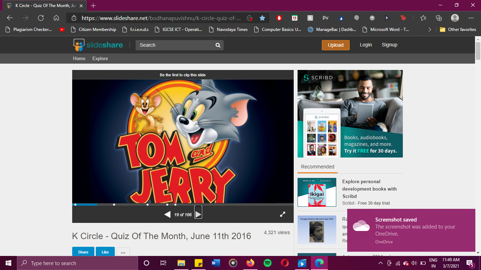
Task: Click the favorite star icon in address bar
Action: coord(262,18)
